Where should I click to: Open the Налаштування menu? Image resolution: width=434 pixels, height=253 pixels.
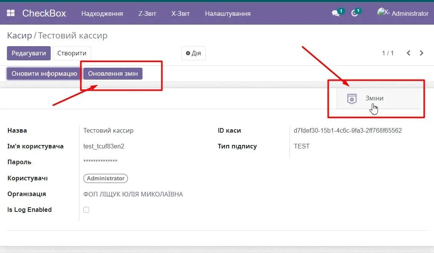tap(227, 13)
